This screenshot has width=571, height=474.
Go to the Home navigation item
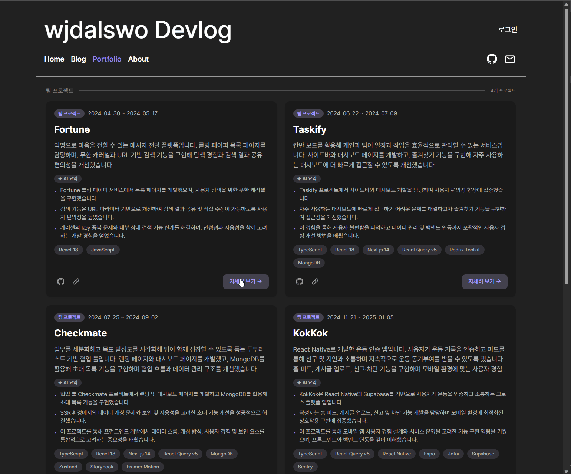54,59
